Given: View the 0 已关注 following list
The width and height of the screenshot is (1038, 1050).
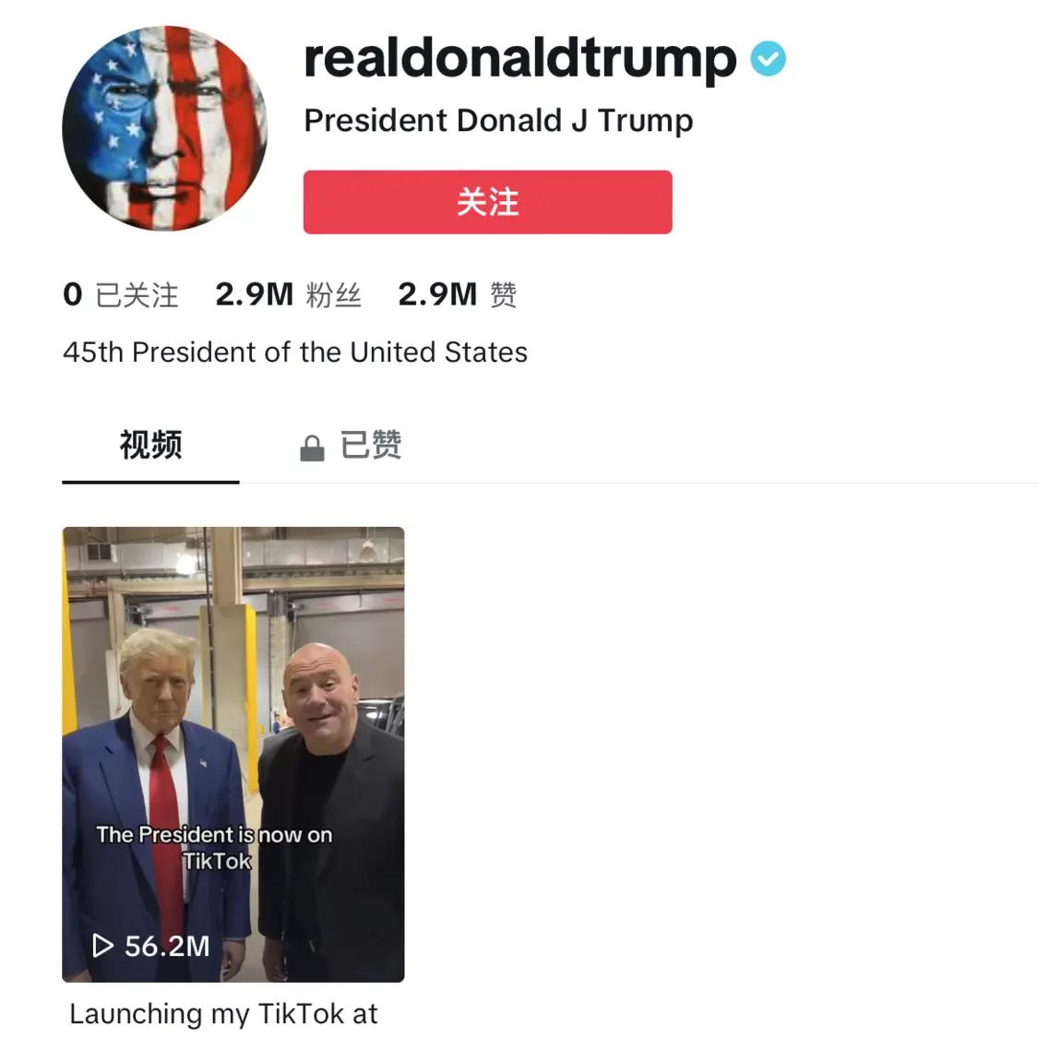Looking at the screenshot, I should [121, 294].
